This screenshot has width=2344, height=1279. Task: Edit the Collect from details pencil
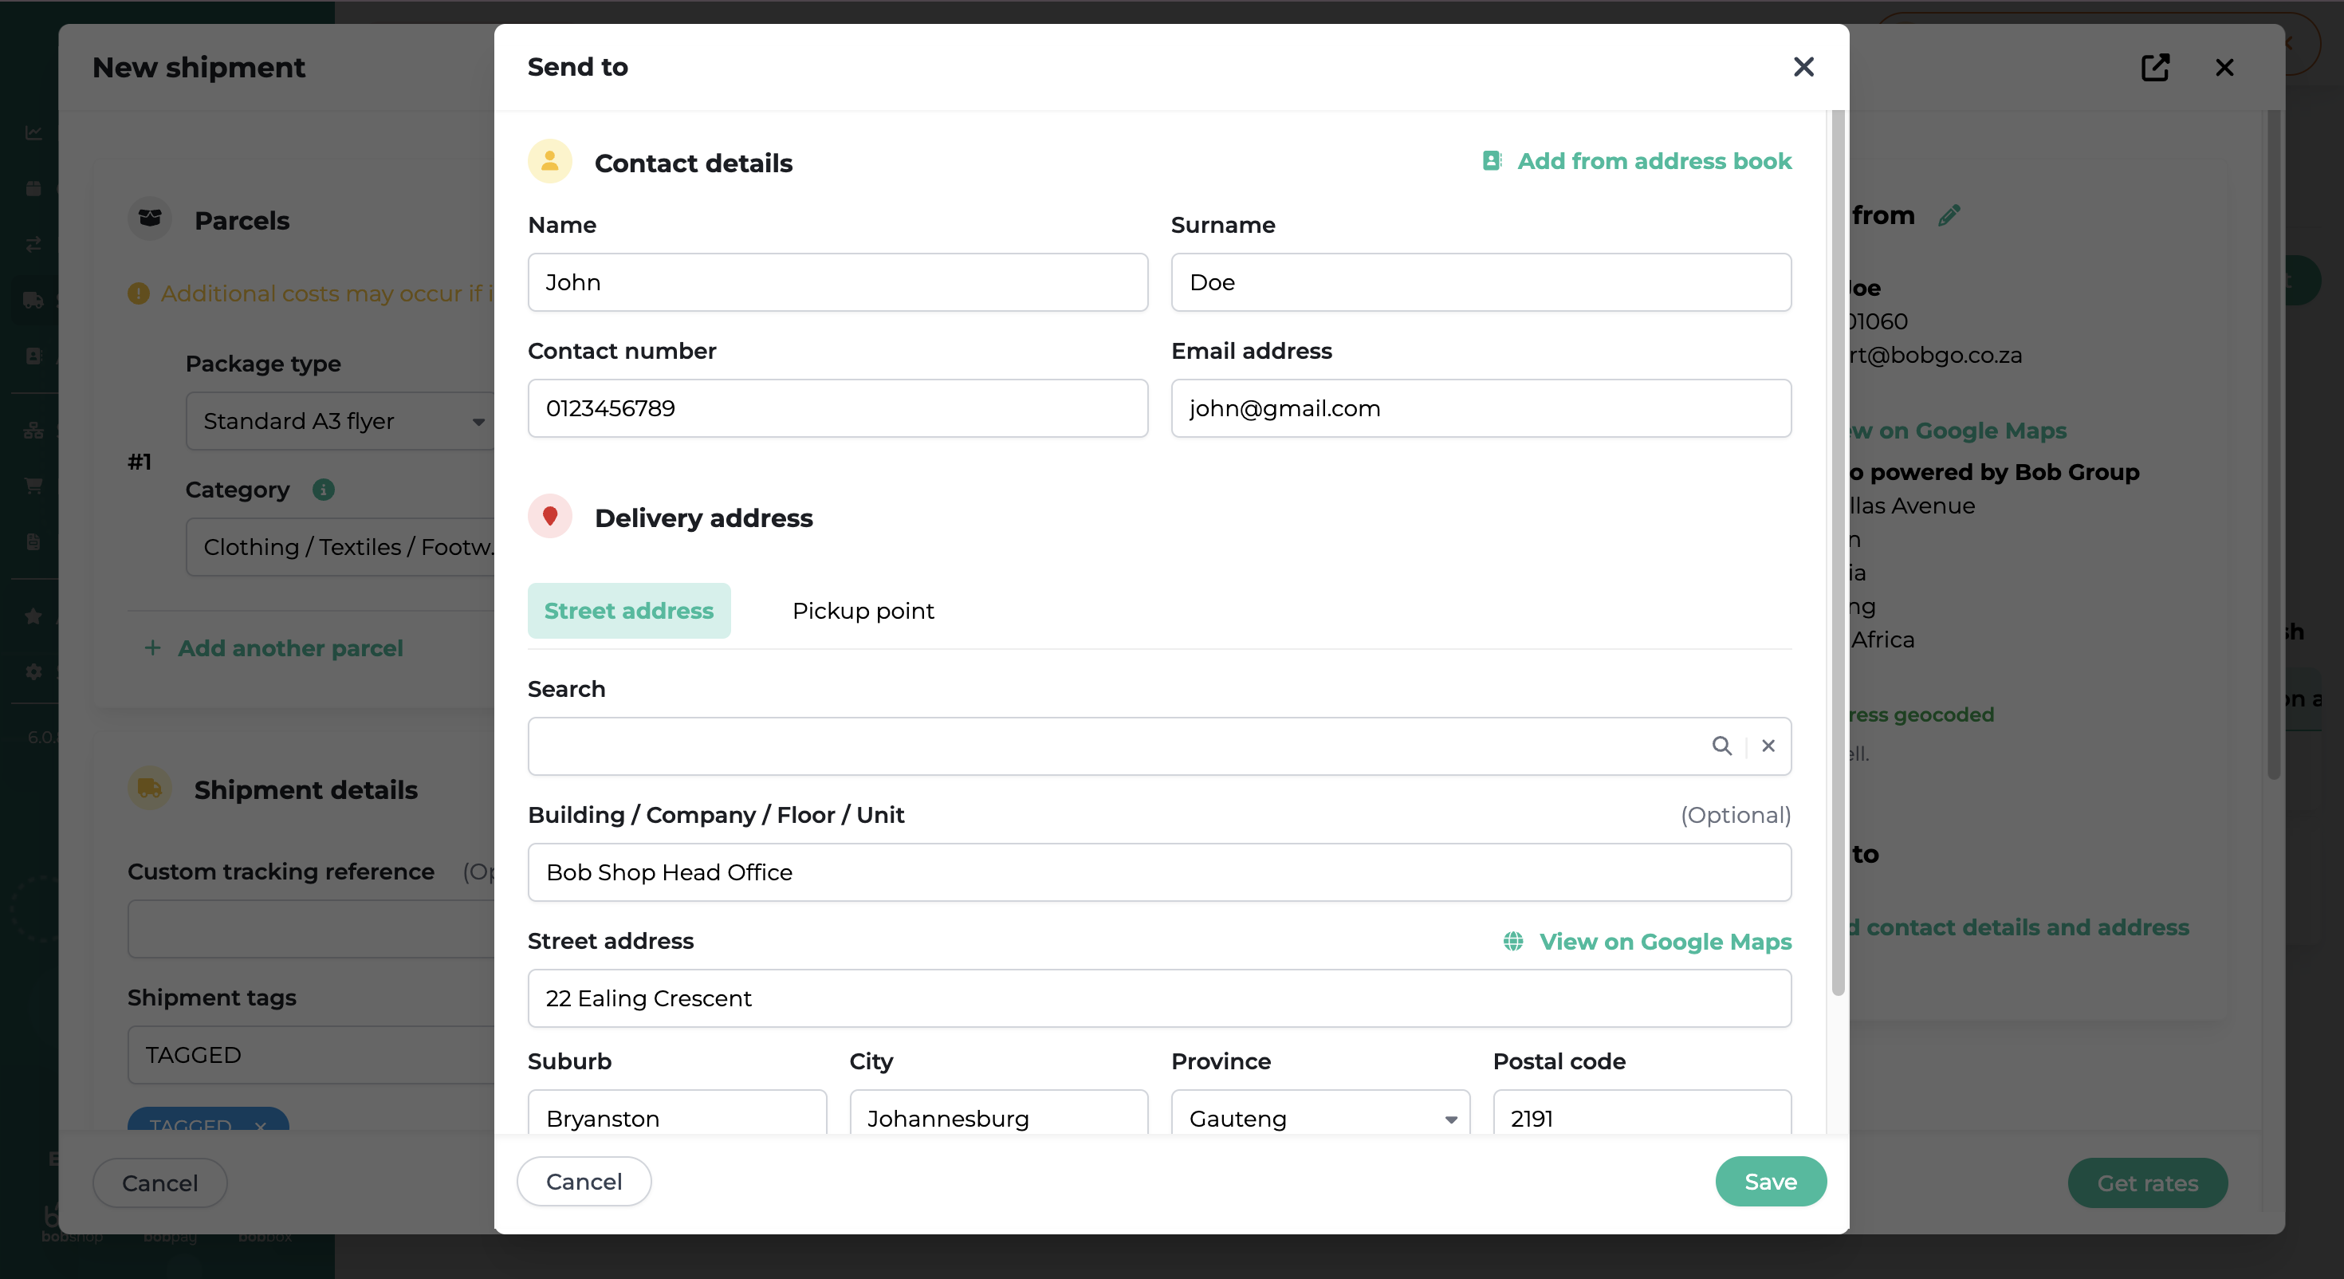(x=1949, y=216)
